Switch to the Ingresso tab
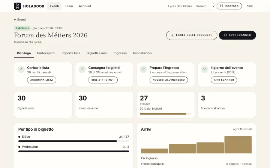The height and width of the screenshot is (168, 270). [120, 53]
